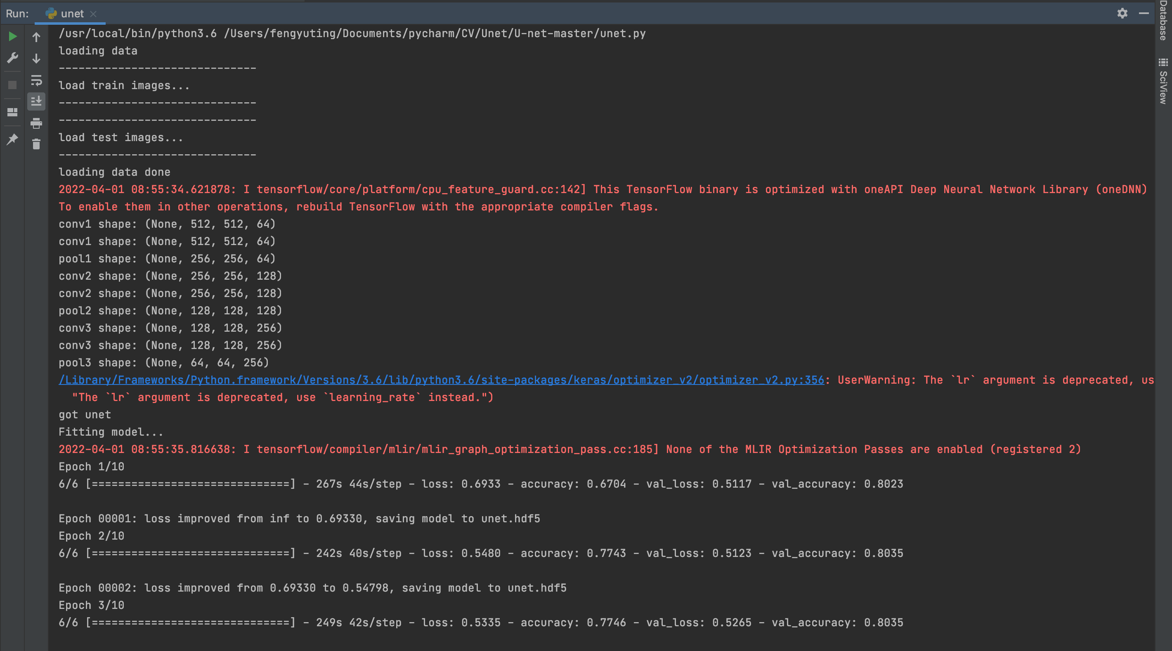Click the Restore Layout icon
The image size is (1172, 651).
pyautogui.click(x=12, y=112)
